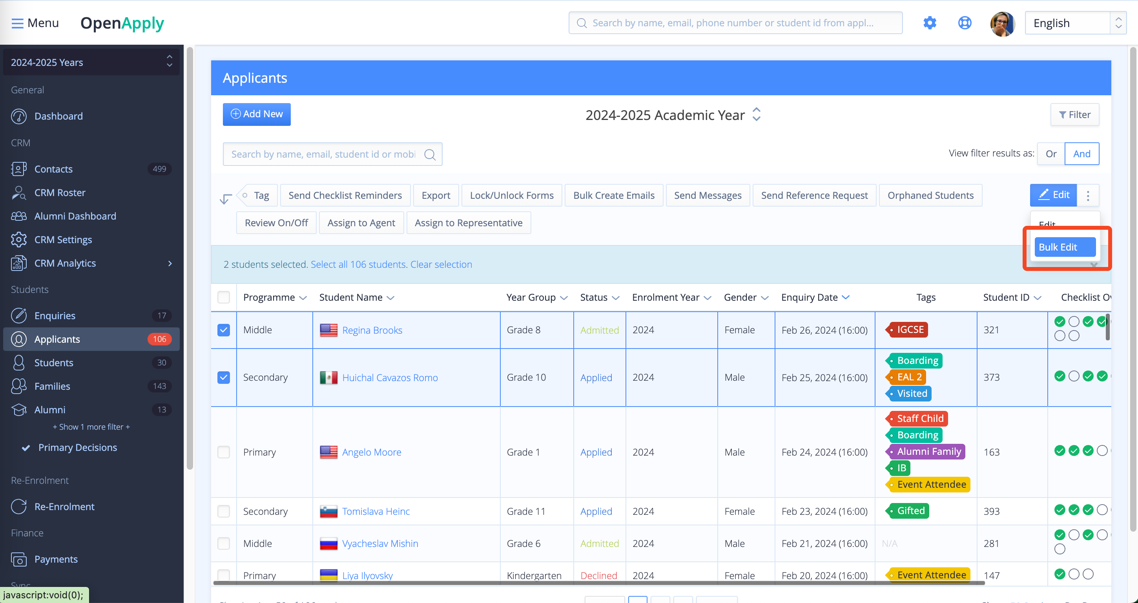Change the 2024-2025 Academic Year selector
The image size is (1138, 603).
(x=673, y=115)
